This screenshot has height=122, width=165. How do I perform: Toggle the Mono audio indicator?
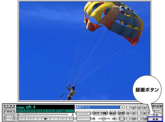click(x=51, y=111)
